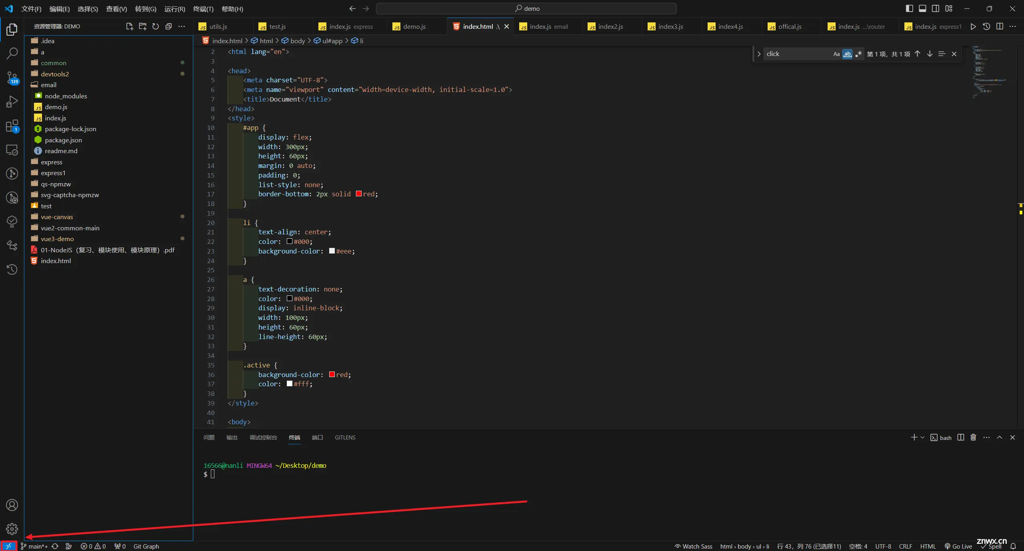Expand the vue3-demo folder
Viewport: 1024px width, 551px height.
[109, 239]
